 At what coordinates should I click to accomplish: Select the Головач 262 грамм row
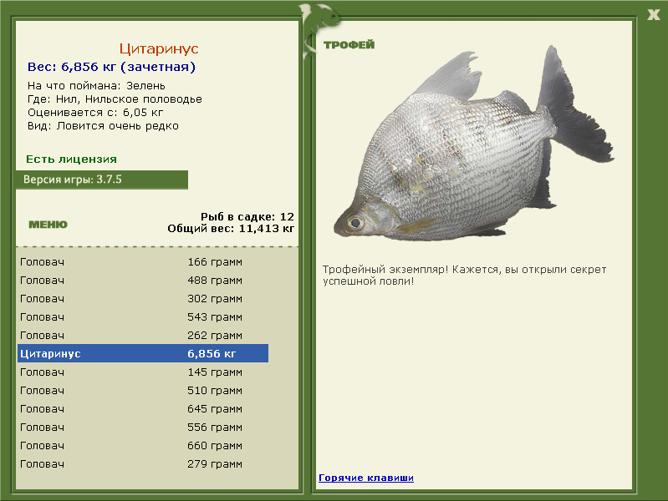tap(143, 335)
